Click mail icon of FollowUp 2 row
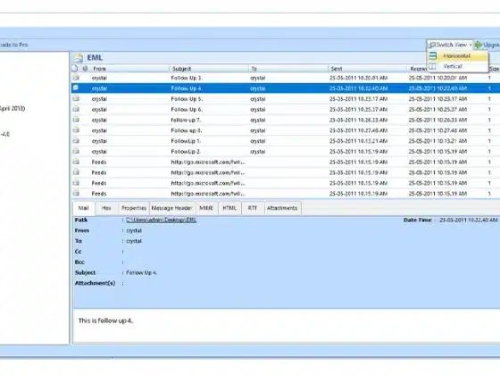Image resolution: width=500 pixels, height=375 pixels. pos(76,151)
